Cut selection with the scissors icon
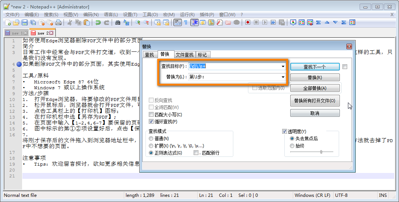 pyautogui.click(x=69, y=22)
